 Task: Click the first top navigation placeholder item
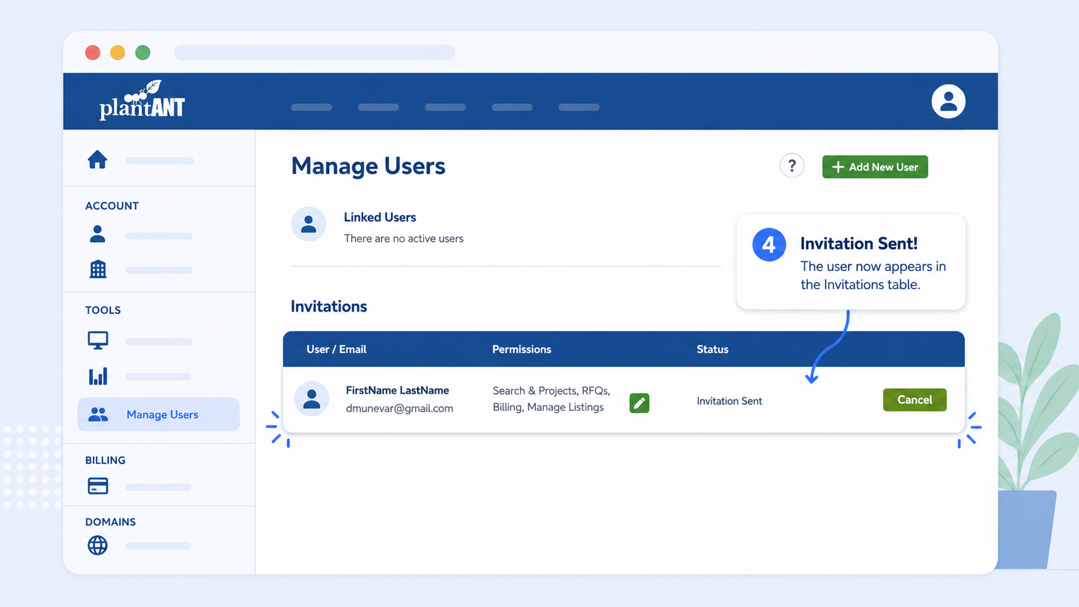click(x=312, y=107)
